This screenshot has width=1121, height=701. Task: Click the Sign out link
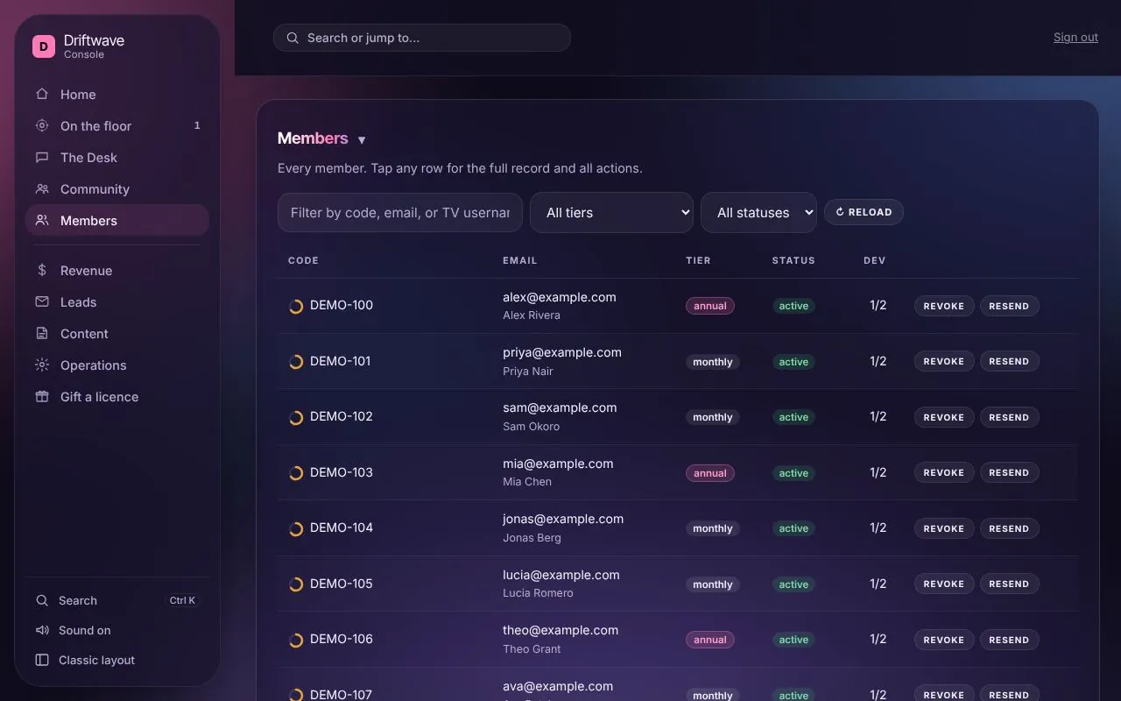[1075, 37]
